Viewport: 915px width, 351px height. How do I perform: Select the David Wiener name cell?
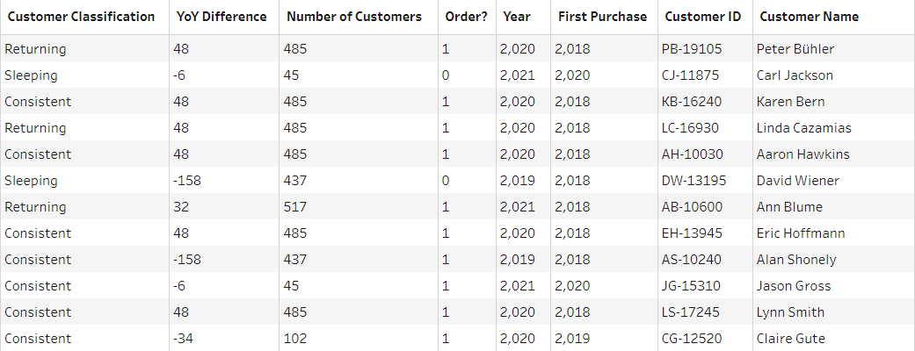coord(797,181)
